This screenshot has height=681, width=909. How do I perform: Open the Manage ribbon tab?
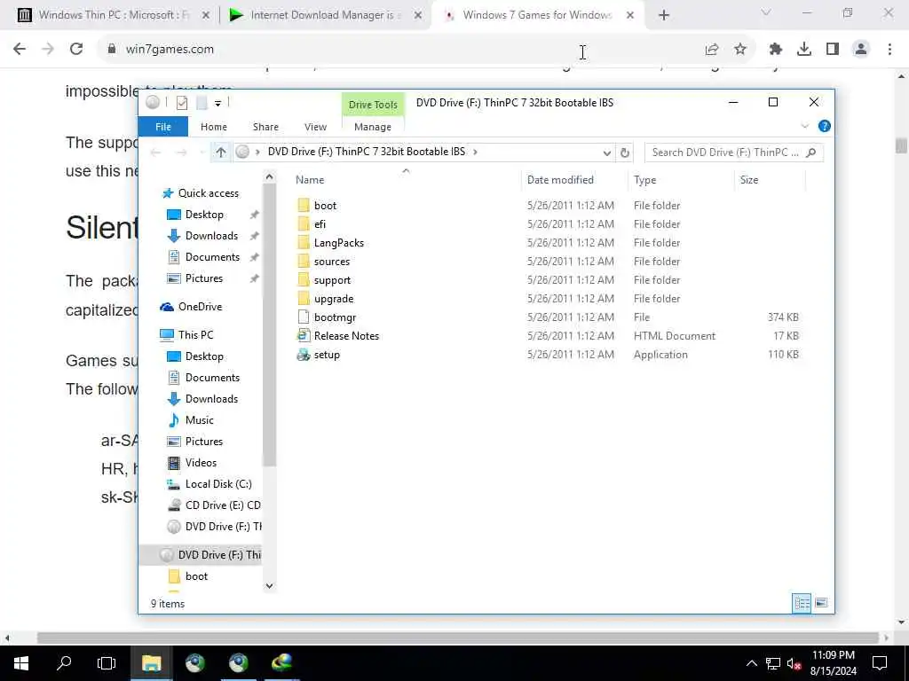(x=373, y=127)
